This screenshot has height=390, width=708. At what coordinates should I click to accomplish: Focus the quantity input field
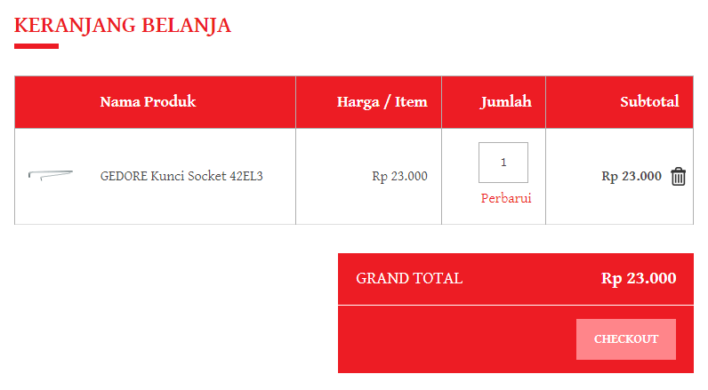click(503, 163)
